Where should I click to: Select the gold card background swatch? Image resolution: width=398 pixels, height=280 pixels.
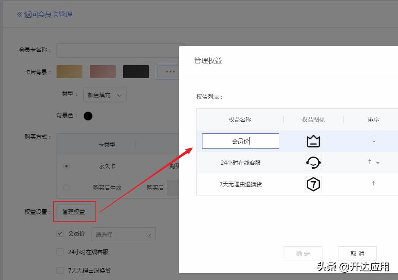click(69, 71)
